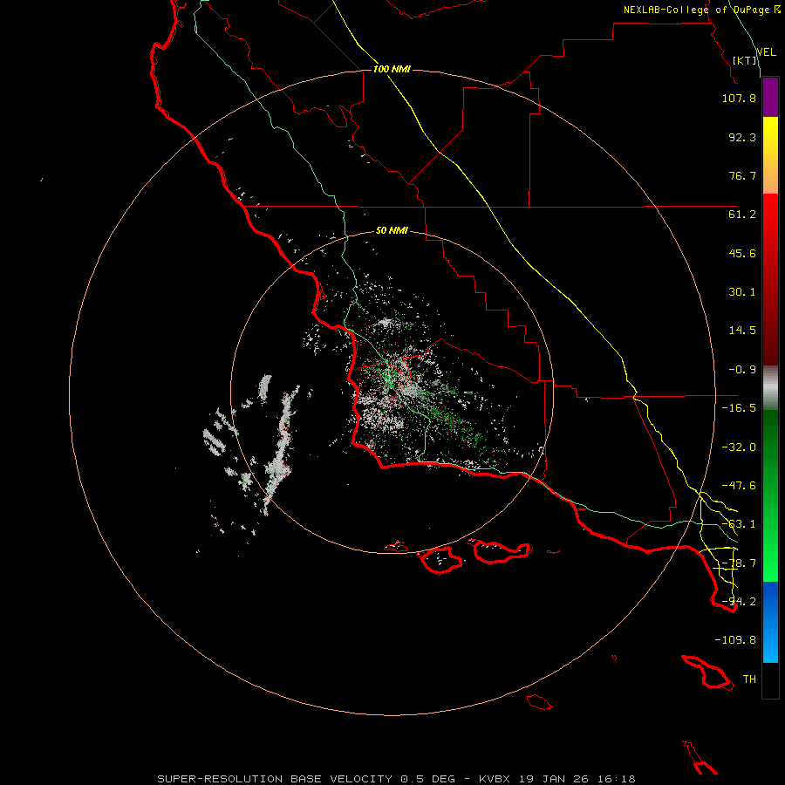Pick the dark TH segment of color bar
Image resolution: width=785 pixels, height=785 pixels.
[x=770, y=680]
